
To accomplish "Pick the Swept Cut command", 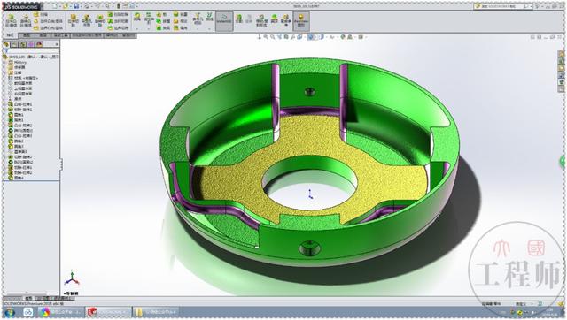I will (x=118, y=14).
